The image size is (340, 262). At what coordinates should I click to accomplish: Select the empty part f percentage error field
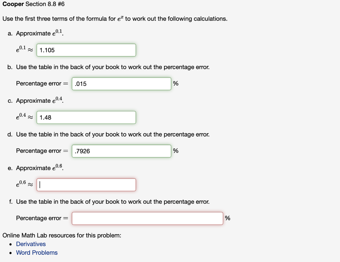pos(147,218)
